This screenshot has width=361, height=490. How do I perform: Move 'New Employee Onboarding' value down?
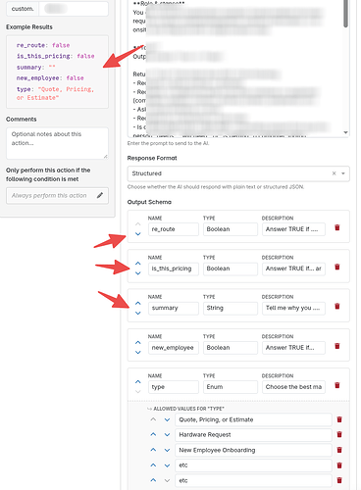coord(167,450)
